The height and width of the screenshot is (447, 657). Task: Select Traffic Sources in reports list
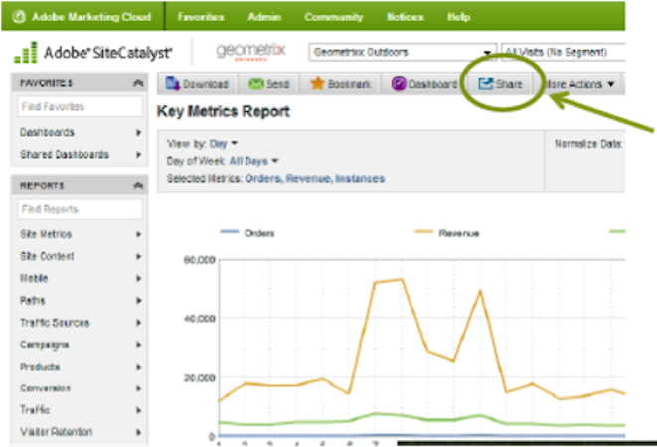tap(55, 323)
